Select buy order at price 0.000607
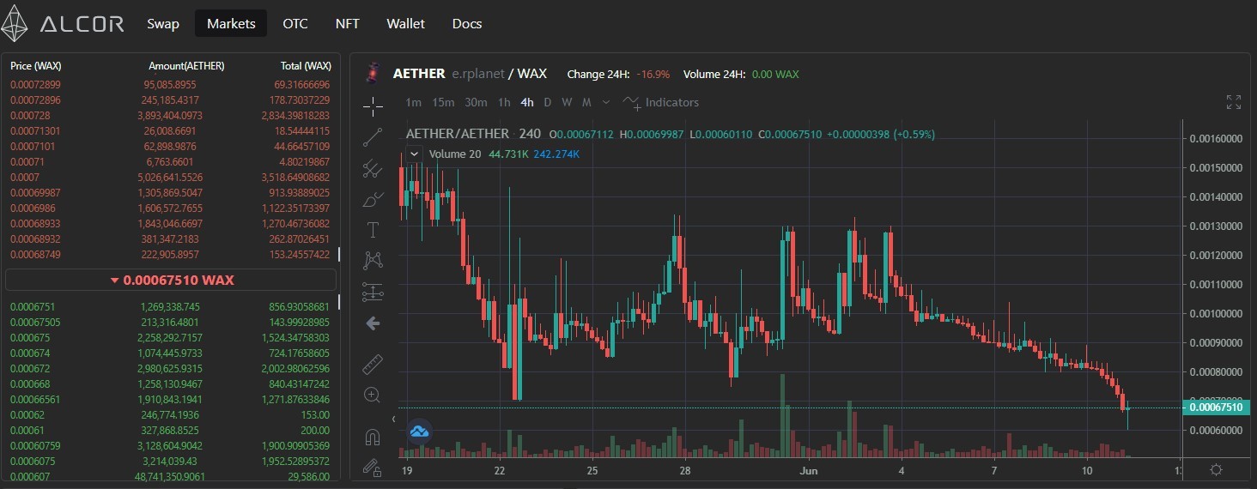The height and width of the screenshot is (489, 1257). 170,476
